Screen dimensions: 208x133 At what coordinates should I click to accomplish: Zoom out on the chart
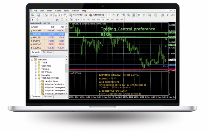click(128, 15)
